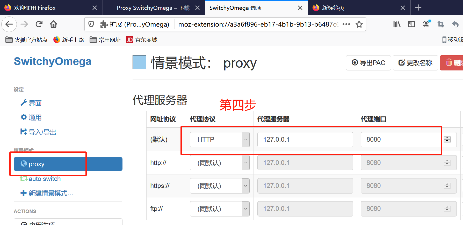Open http:// row protocol dropdown
Image resolution: width=463 pixels, height=225 pixels.
click(x=220, y=163)
